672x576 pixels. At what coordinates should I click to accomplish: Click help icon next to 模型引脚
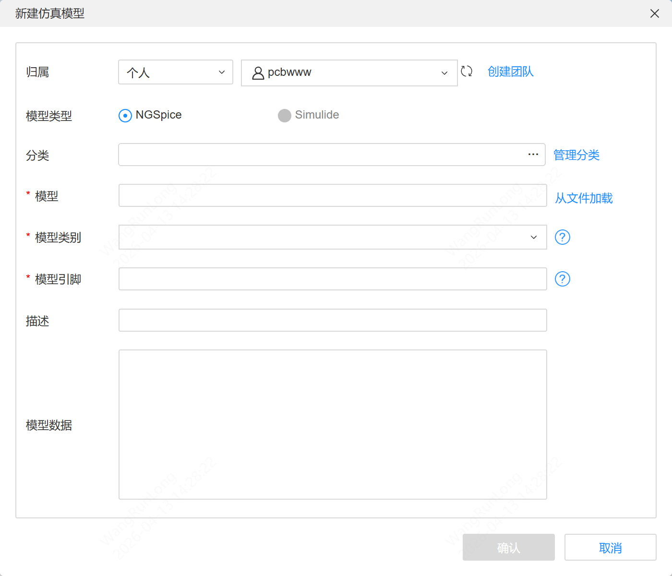click(562, 279)
